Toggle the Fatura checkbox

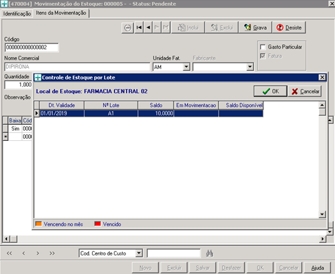point(263,56)
